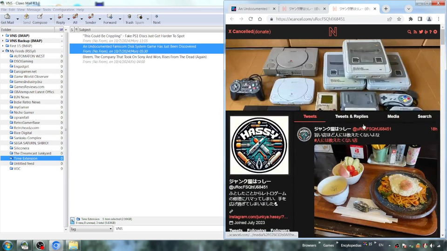The height and width of the screenshot is (251, 447).
Task: Select the Indie Retro News feed
Action: pyautogui.click(x=27, y=102)
